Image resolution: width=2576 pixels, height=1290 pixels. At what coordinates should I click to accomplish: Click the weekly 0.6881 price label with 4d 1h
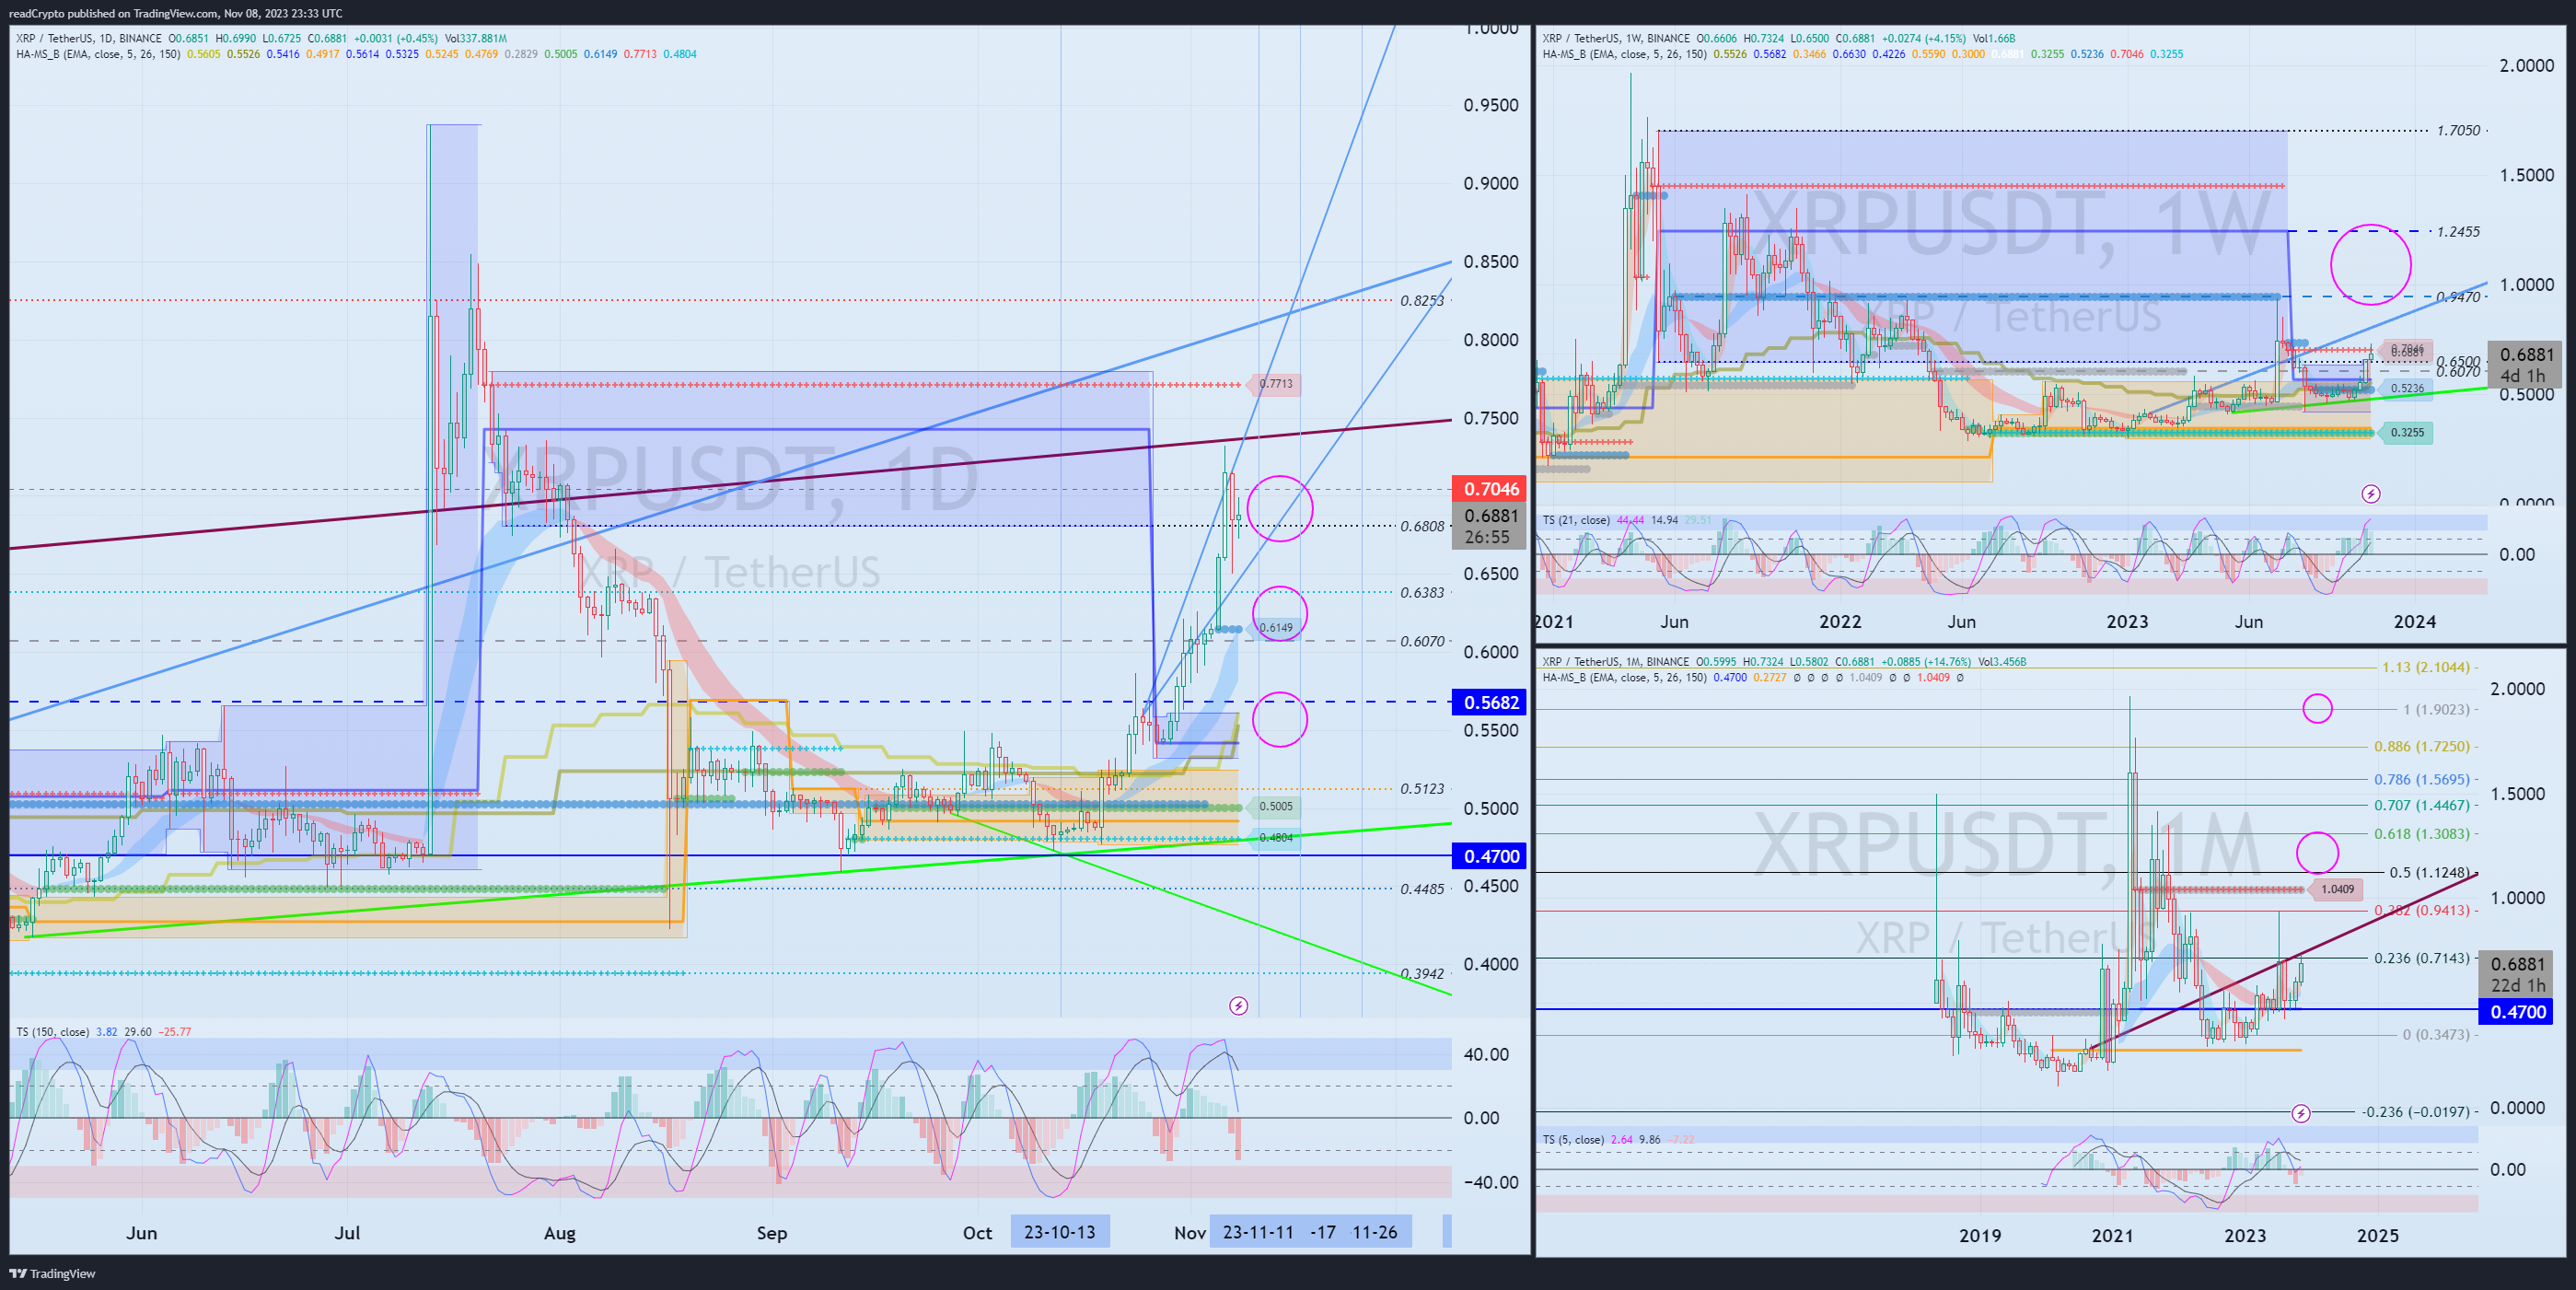(x=2524, y=364)
